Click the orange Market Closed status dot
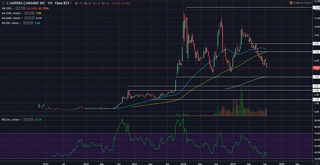 point(291,3)
